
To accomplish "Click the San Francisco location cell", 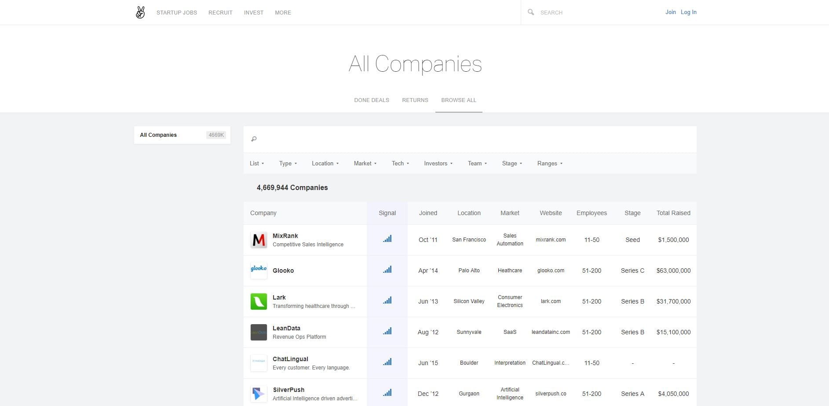I will pos(469,240).
